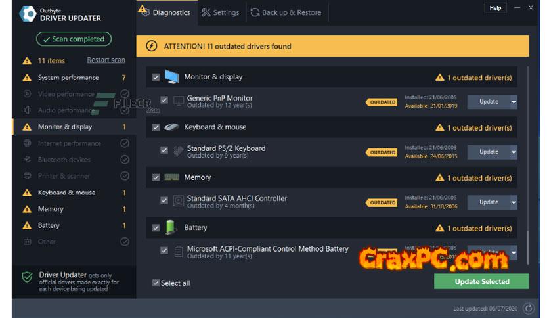Click the Generic PnP Monitor device icon
549x318 pixels.
[179, 101]
